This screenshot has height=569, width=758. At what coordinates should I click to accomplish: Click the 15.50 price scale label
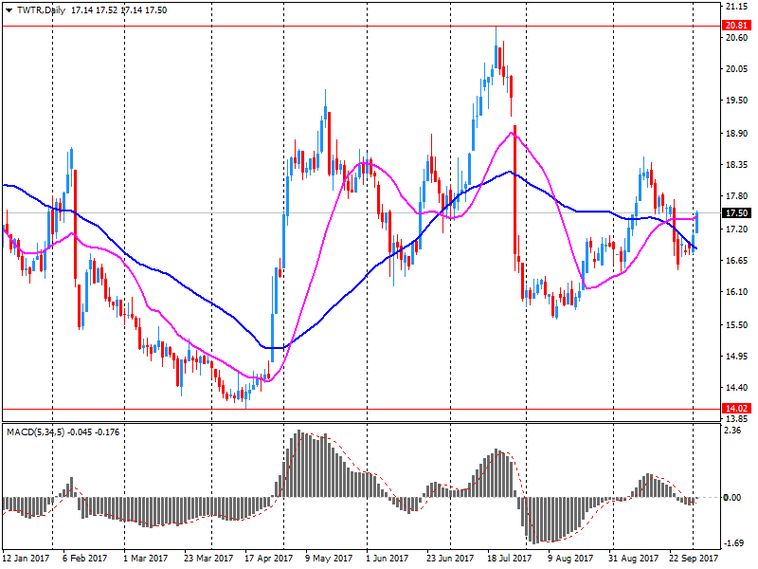(737, 324)
